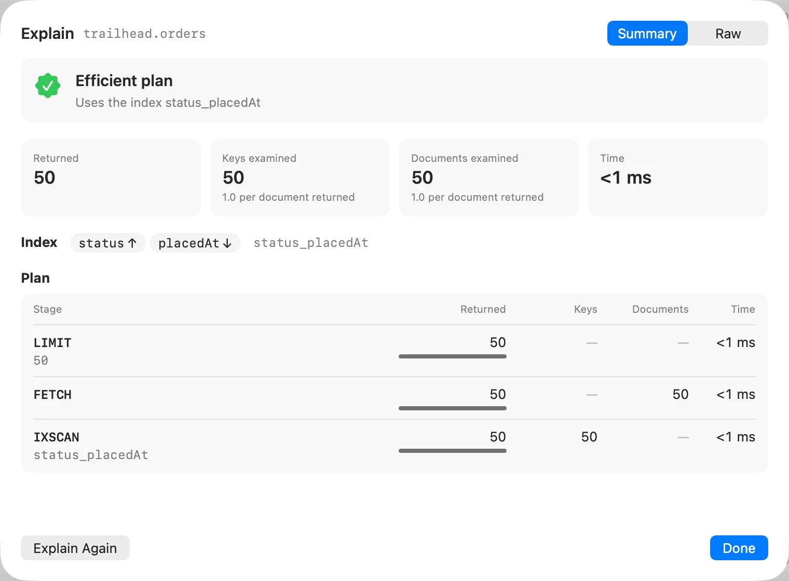Screen dimensions: 789x581
Task: Click the 'Stage' column header
Action: click(x=48, y=309)
